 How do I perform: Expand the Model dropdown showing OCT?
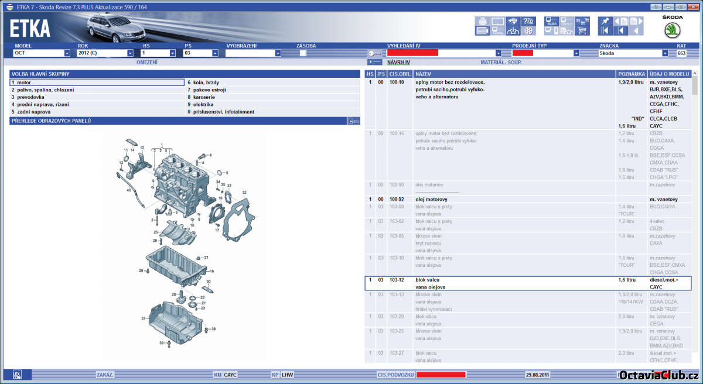pyautogui.click(x=67, y=53)
